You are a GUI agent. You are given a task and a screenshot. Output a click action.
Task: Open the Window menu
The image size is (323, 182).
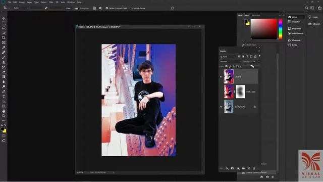click(71, 2)
